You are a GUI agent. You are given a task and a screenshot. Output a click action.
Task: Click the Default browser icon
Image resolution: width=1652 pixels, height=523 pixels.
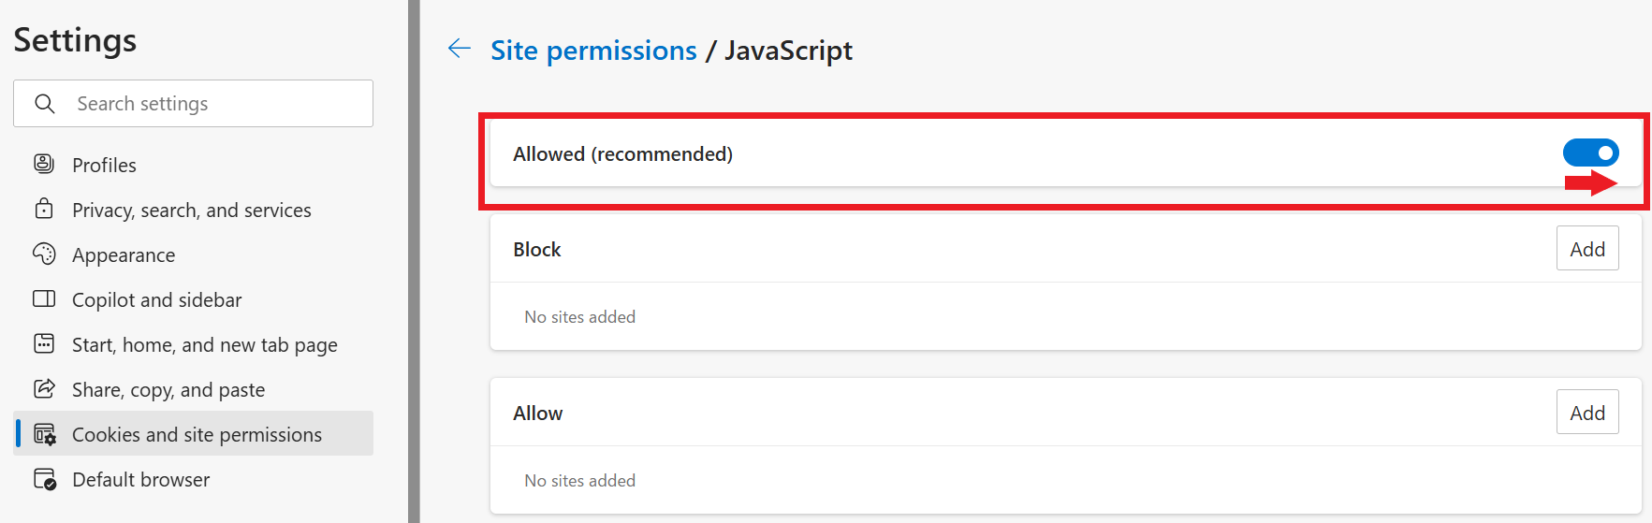click(45, 479)
